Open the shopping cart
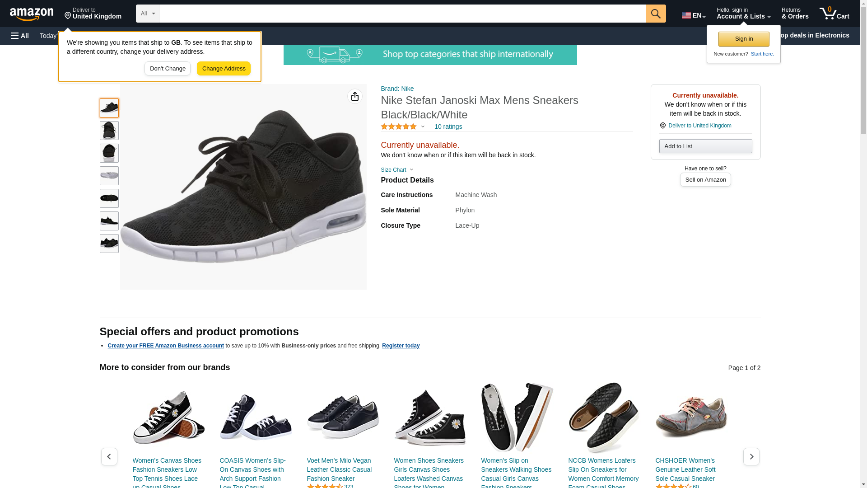This screenshot has height=488, width=867. pyautogui.click(x=834, y=14)
